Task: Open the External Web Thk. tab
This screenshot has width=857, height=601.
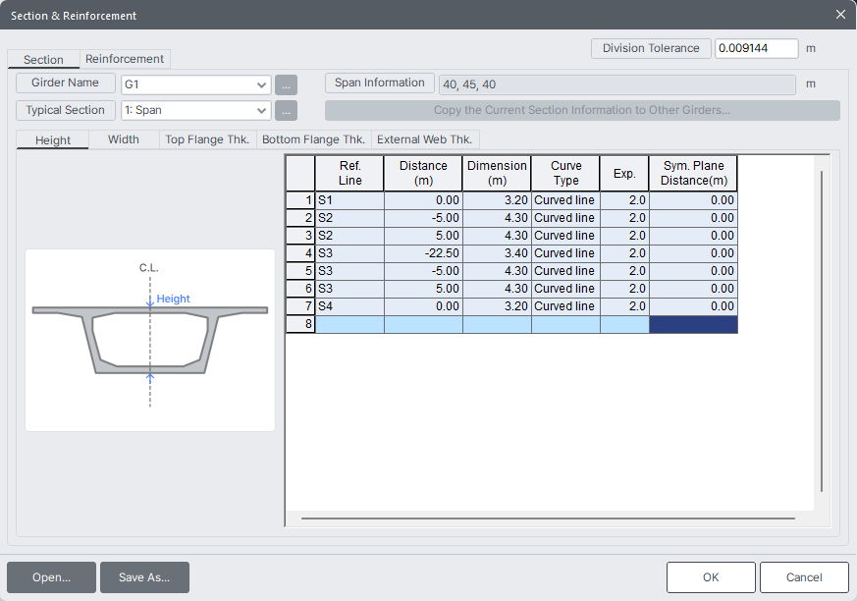Action: click(425, 139)
